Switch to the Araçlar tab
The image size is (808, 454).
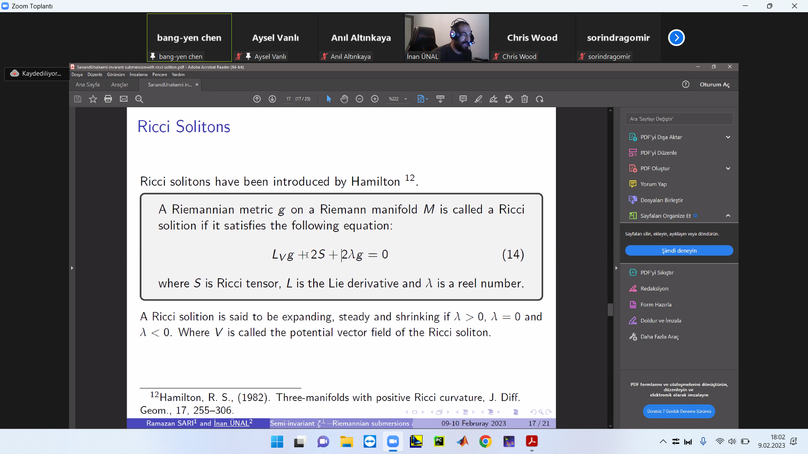[120, 84]
